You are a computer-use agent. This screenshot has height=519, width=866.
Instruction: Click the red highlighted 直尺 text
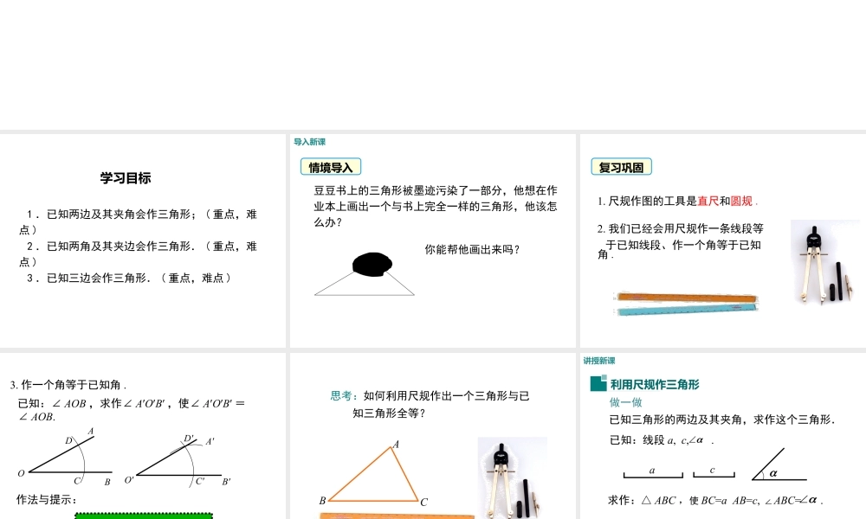click(708, 199)
